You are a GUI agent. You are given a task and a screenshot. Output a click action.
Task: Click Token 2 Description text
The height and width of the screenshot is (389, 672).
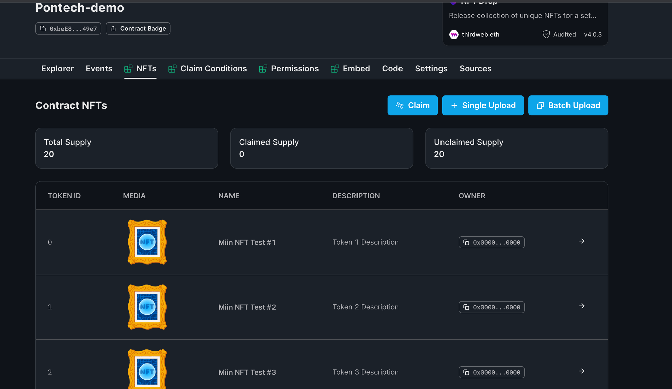(366, 307)
